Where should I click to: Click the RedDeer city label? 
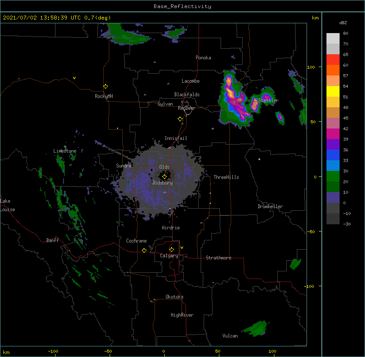tap(186, 108)
